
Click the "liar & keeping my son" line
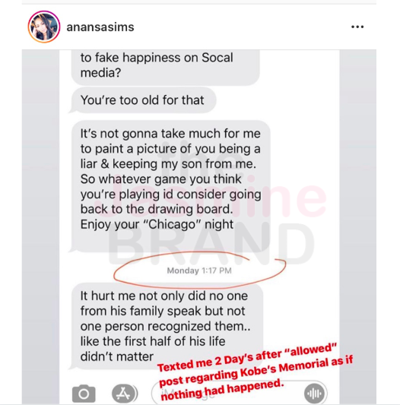[x=168, y=164]
